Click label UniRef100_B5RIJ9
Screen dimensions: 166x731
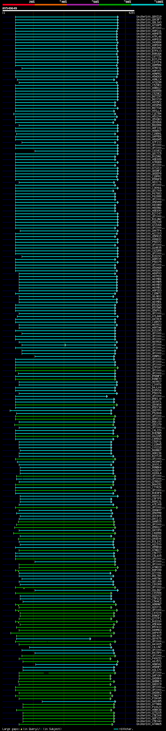(x=149, y=399)
